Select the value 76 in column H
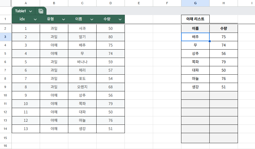Image resolution: width=255 pixels, height=149 pixels. [x=224, y=79]
